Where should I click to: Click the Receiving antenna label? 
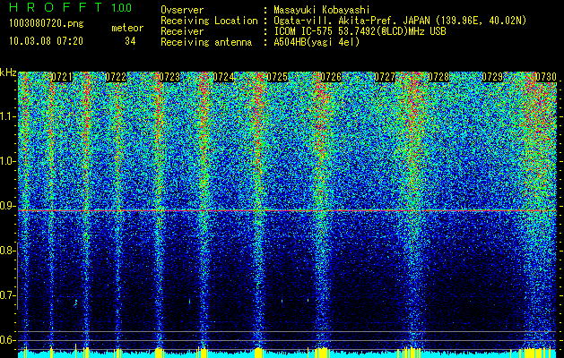206,42
